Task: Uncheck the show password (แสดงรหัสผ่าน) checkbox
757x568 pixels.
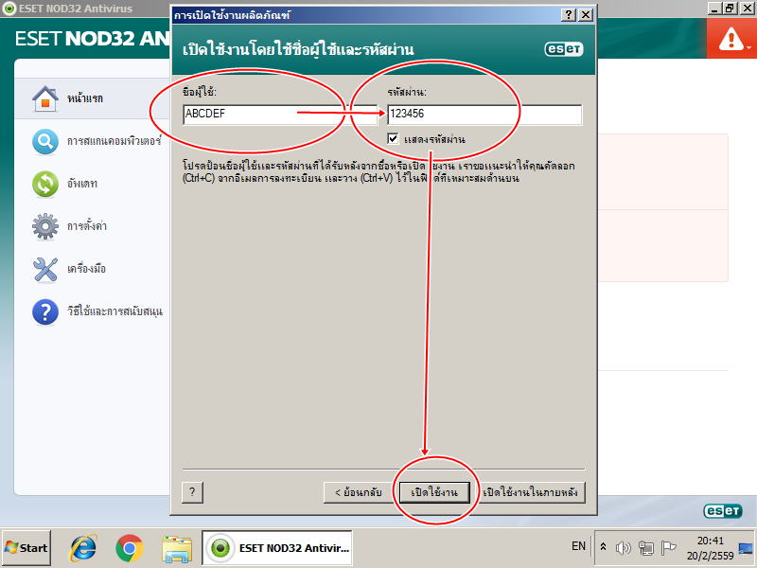Action: (393, 139)
